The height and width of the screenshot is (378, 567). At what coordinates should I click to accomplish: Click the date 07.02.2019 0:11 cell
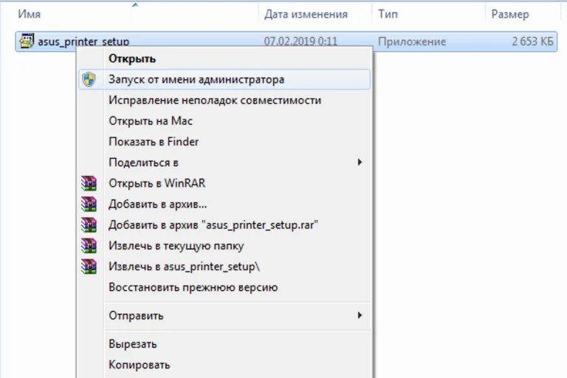coord(300,41)
